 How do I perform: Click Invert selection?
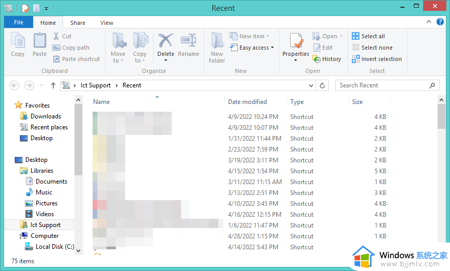click(x=377, y=59)
